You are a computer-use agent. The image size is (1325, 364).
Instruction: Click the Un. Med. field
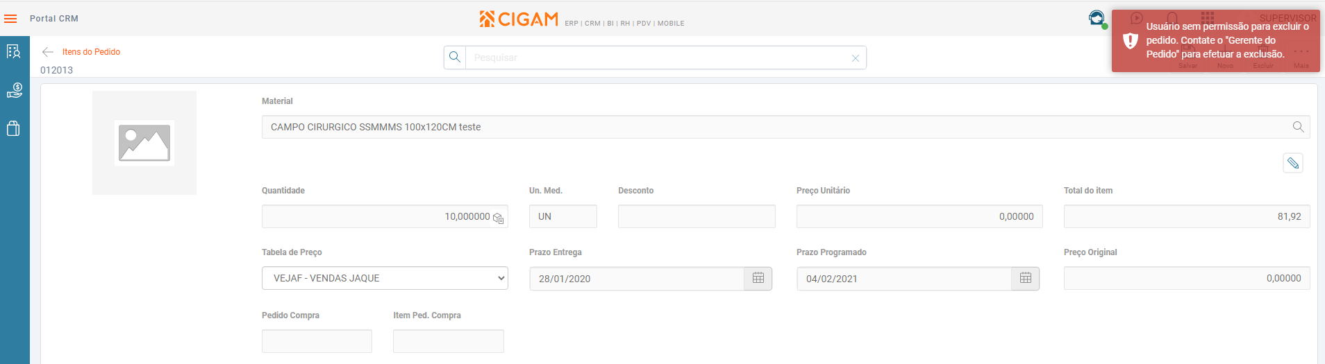pos(563,216)
